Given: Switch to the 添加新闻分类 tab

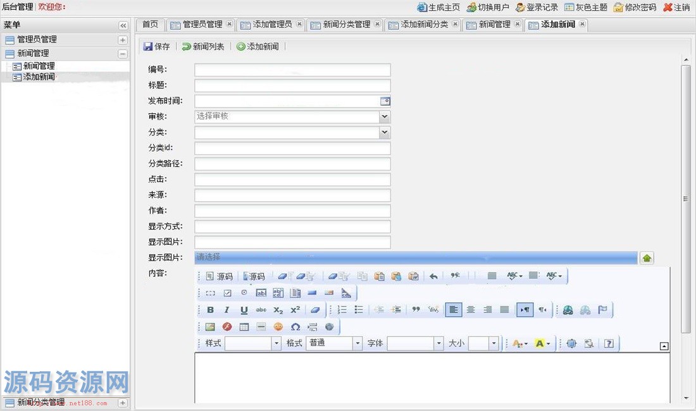Looking at the screenshot, I should click(x=424, y=25).
